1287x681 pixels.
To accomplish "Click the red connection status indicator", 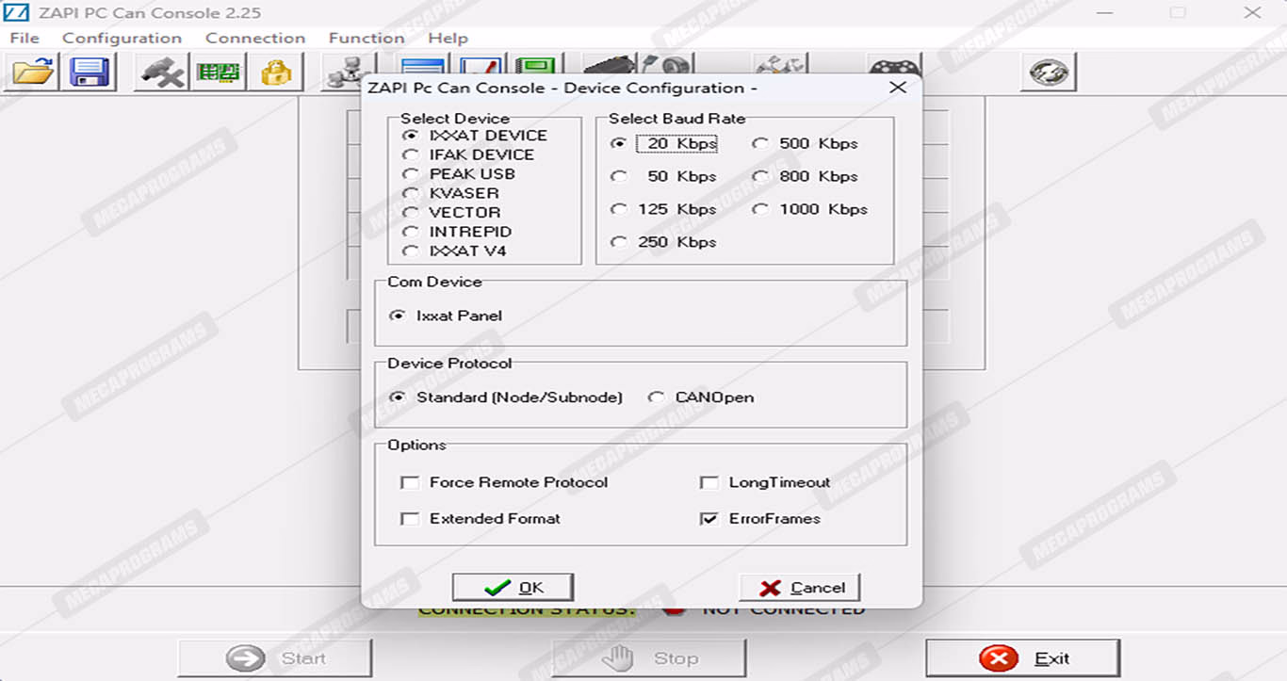I will (x=673, y=610).
